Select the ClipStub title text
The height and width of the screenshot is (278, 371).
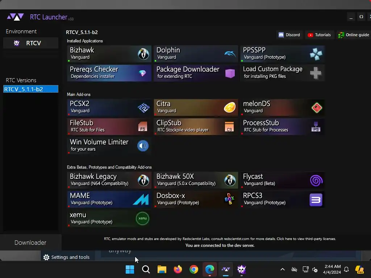[169, 123]
